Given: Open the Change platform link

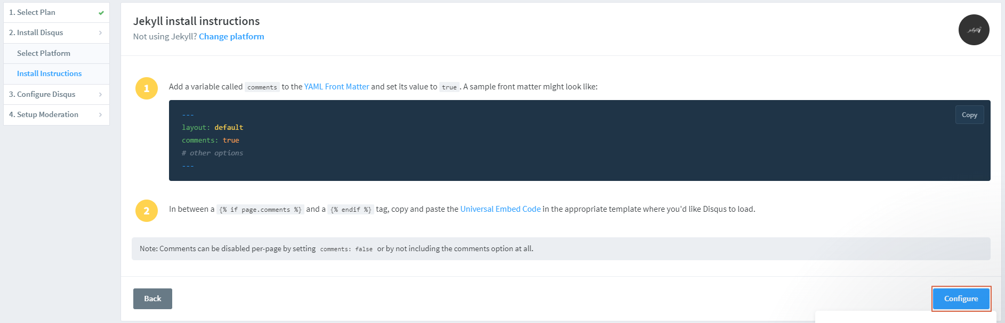Looking at the screenshot, I should pos(231,36).
